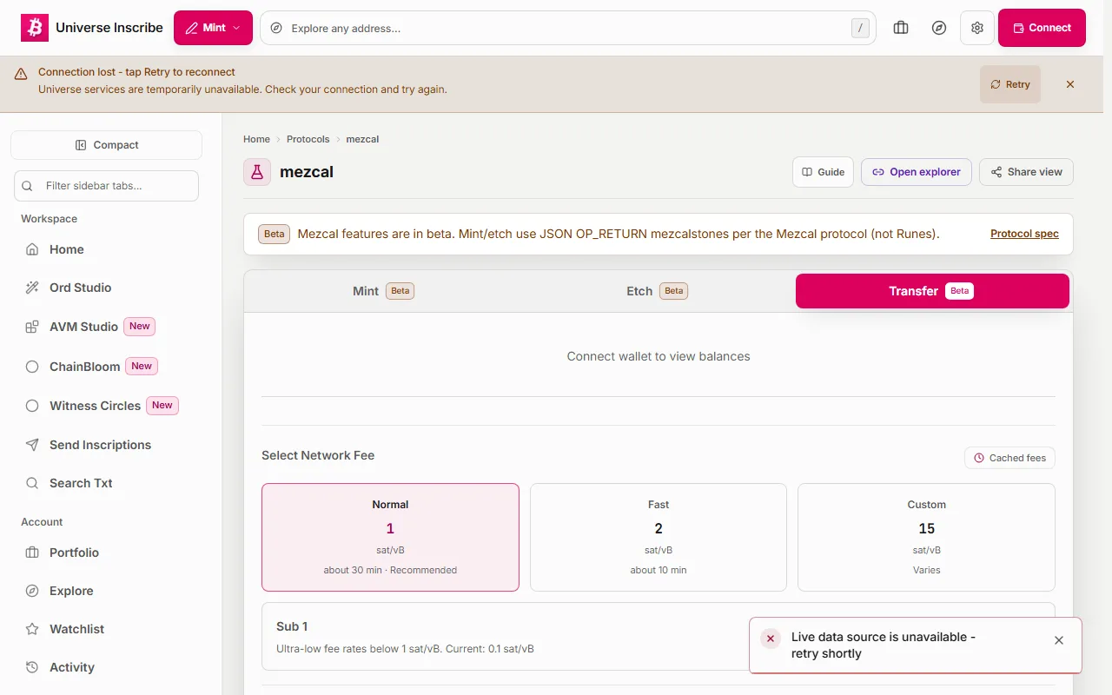The height and width of the screenshot is (695, 1112).
Task: Open ChainBloom from the sidebar
Action: click(x=106, y=367)
